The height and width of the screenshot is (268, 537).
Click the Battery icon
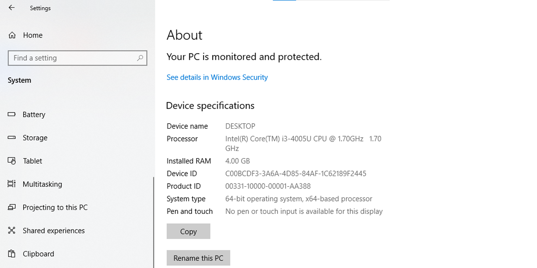[12, 114]
